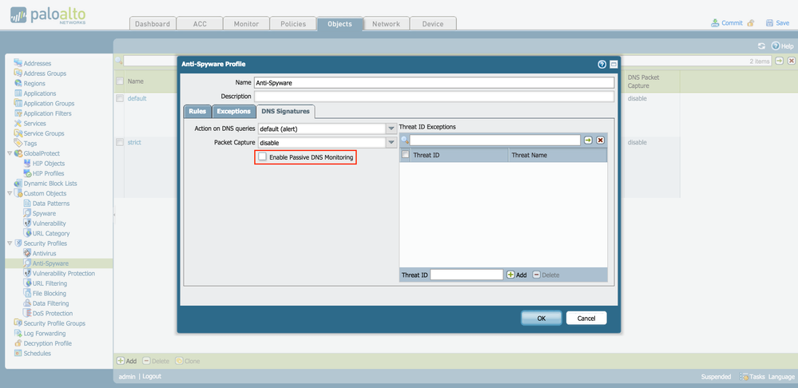
Task: Click the green arrow icon in main search bar
Action: click(779, 61)
